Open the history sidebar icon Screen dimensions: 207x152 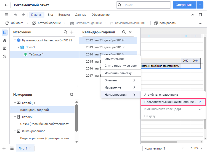coord(5,56)
